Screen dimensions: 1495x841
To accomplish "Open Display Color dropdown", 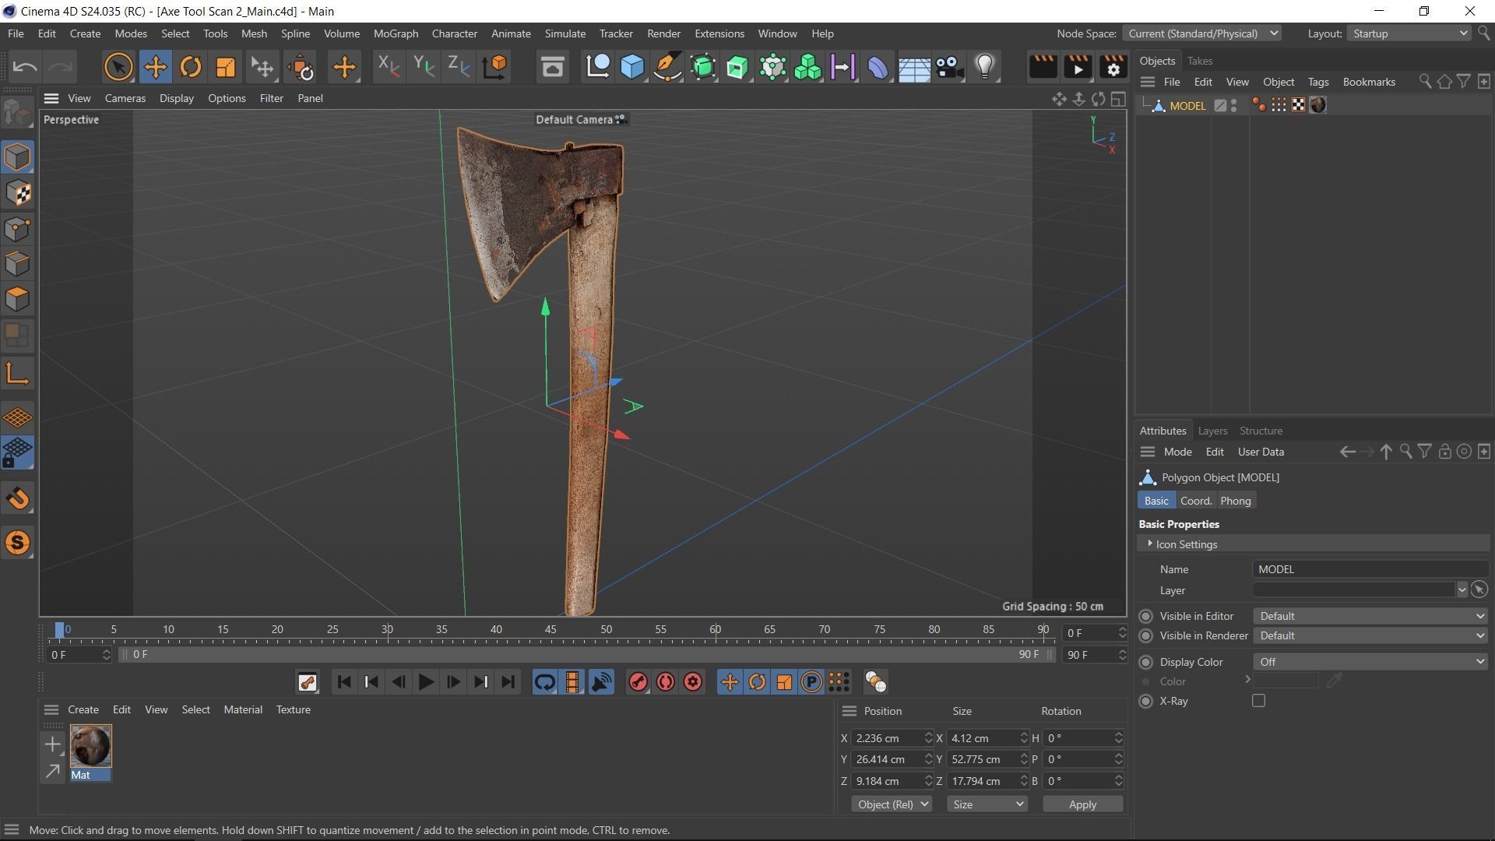I will [1370, 662].
